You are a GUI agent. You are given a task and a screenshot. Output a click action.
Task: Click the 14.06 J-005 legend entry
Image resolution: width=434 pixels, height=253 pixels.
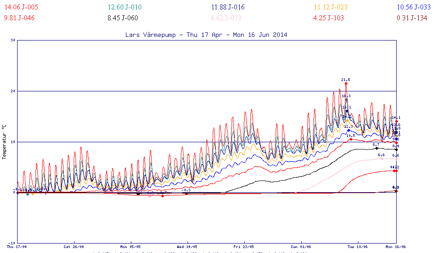21,7
